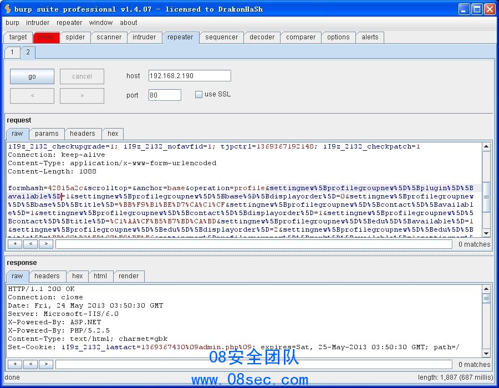
Task: Click the previous request history button
Action: click(x=32, y=96)
